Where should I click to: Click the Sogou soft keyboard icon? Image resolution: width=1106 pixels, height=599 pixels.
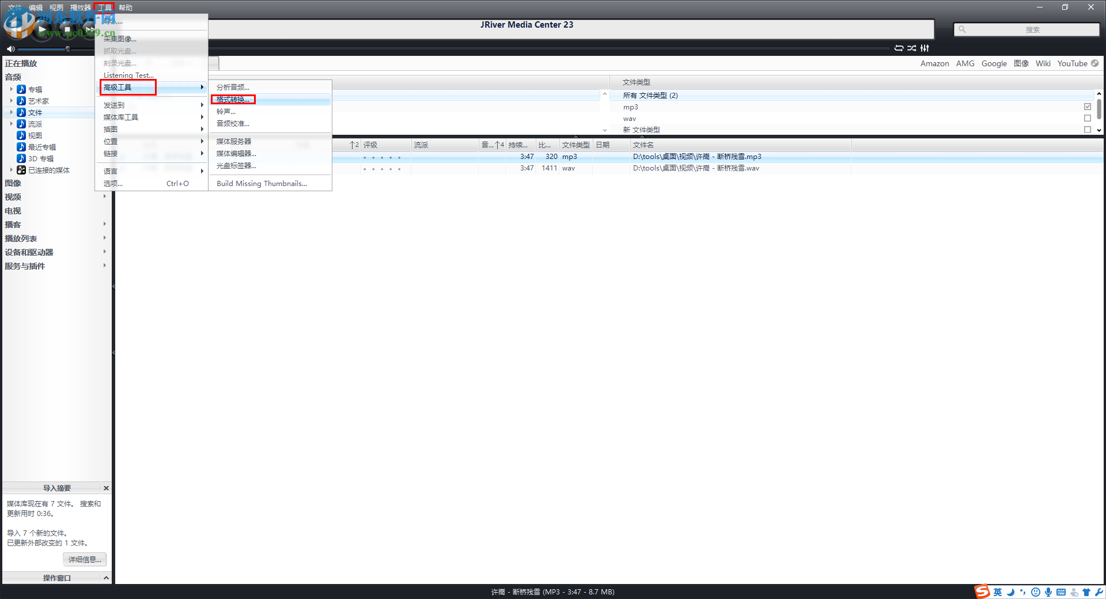1061,592
